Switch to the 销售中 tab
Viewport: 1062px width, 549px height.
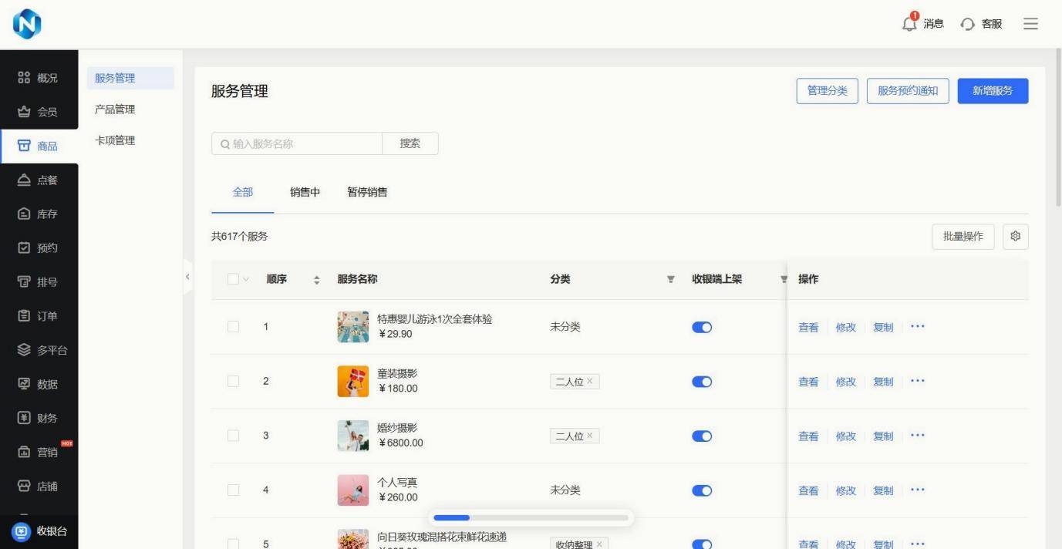coord(305,193)
